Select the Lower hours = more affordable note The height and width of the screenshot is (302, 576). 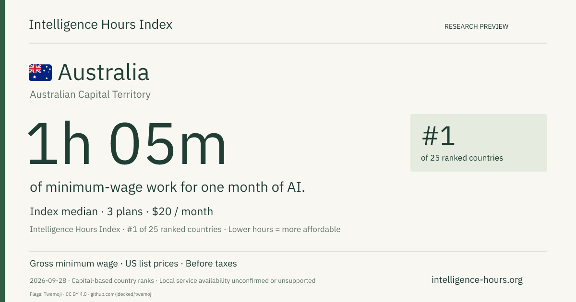[x=284, y=229]
